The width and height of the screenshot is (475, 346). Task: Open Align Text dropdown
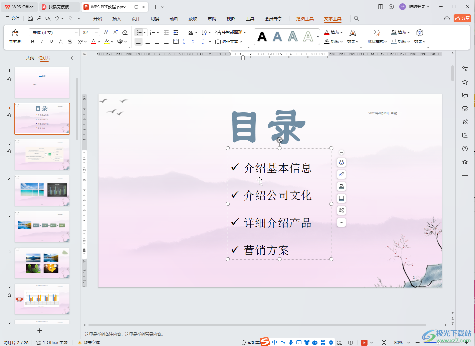click(228, 42)
